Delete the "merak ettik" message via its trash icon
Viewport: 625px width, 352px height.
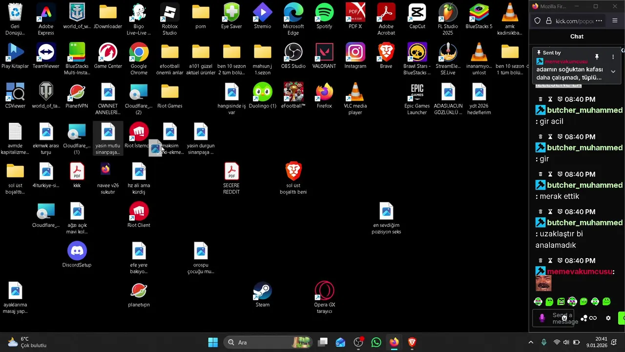(x=541, y=175)
